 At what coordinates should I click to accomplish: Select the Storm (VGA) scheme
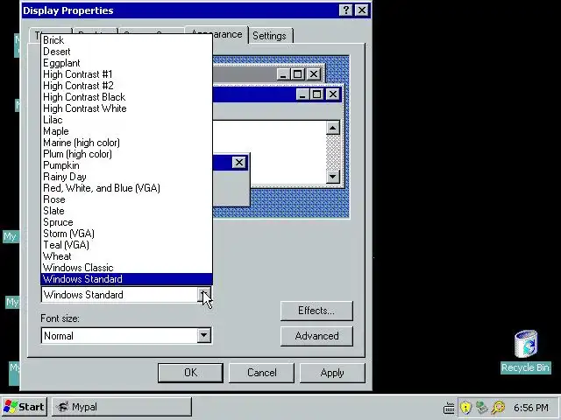[x=126, y=234]
